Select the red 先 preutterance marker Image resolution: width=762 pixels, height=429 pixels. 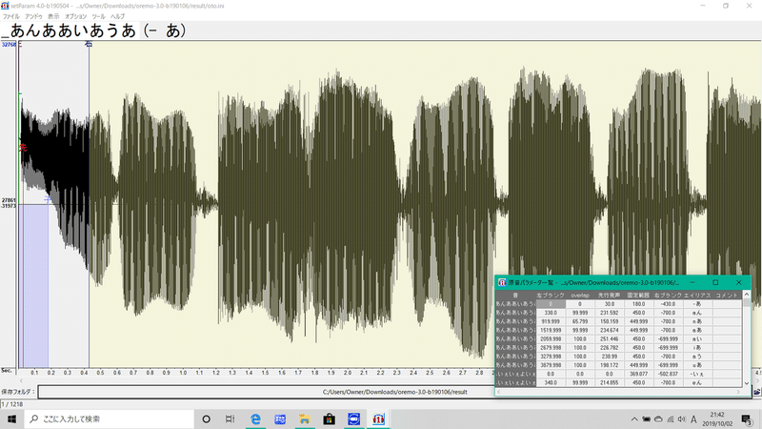pos(23,148)
